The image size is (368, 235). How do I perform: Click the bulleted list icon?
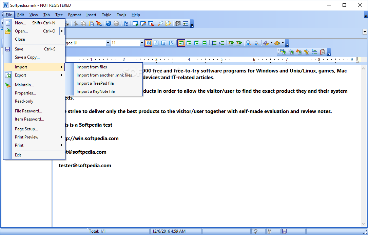214,43
